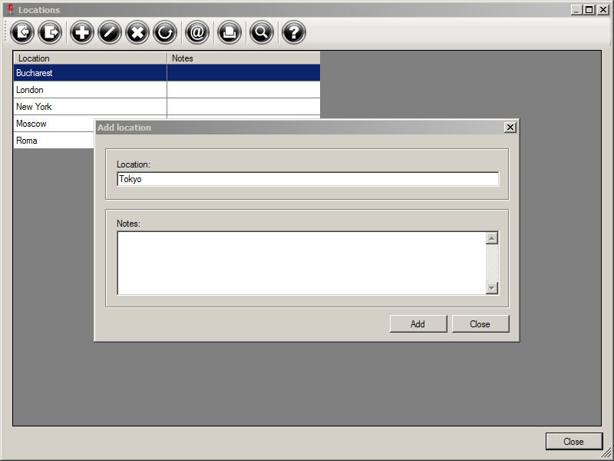
Task: Click the @ email icon
Action: click(x=197, y=32)
